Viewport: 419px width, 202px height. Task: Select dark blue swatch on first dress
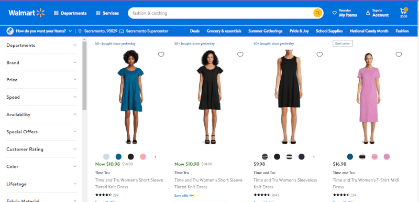[118, 157]
